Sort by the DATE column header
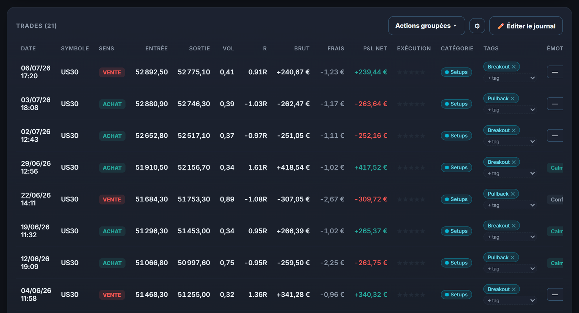This screenshot has height=313, width=579. pos(28,49)
